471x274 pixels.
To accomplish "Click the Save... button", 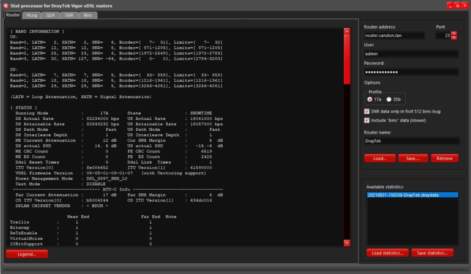I will coord(413,158).
